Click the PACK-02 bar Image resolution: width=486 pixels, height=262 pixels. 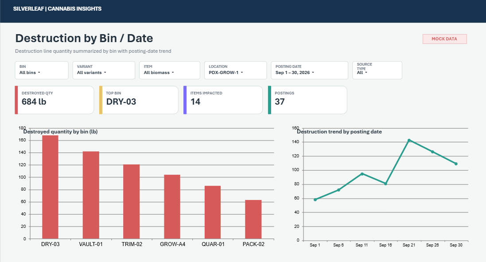click(253, 219)
